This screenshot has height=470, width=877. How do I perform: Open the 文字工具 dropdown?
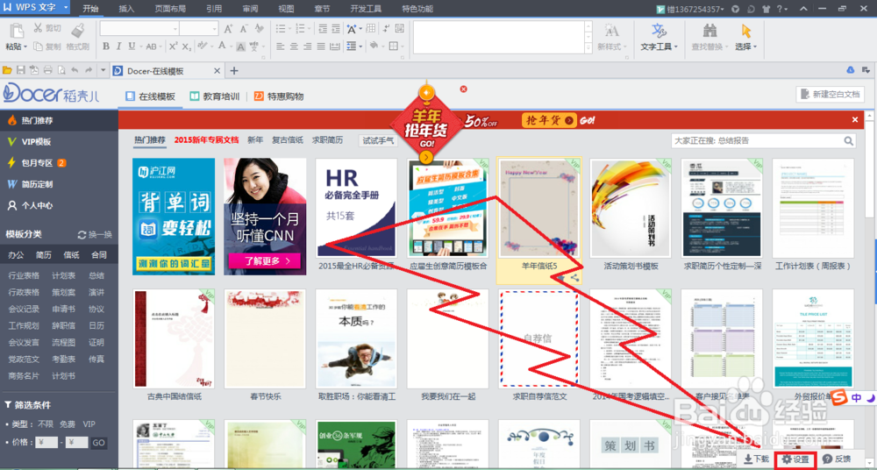[659, 47]
